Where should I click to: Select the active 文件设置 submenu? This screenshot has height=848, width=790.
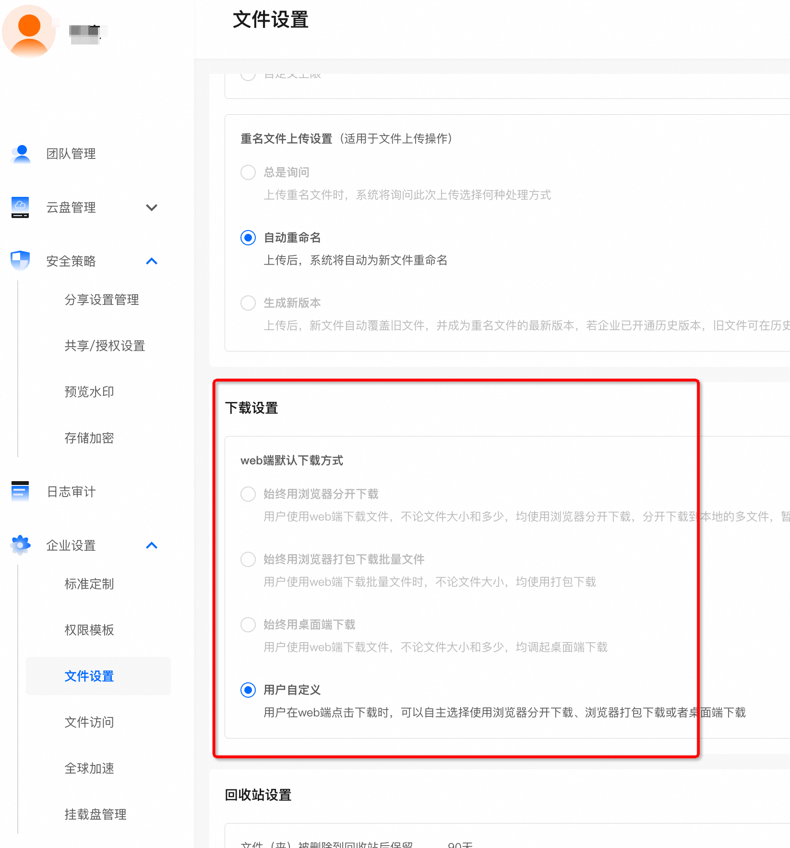click(x=98, y=676)
